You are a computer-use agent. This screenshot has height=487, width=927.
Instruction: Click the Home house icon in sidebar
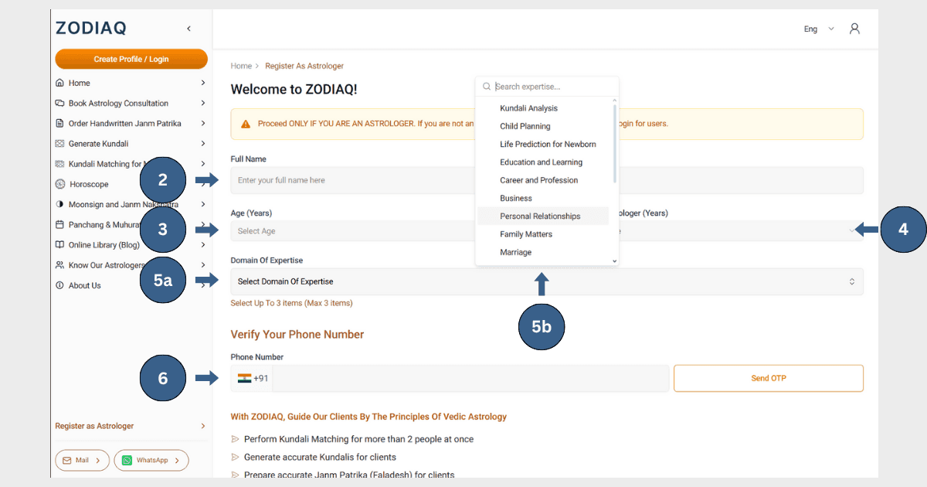60,83
